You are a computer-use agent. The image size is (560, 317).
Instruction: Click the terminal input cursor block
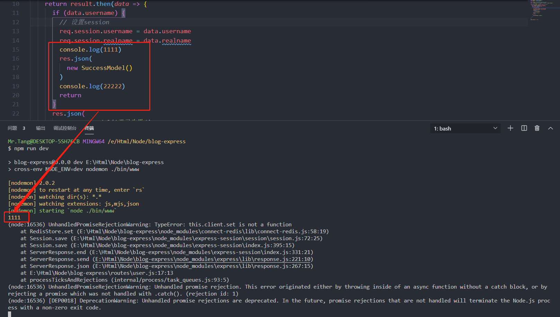point(10,314)
